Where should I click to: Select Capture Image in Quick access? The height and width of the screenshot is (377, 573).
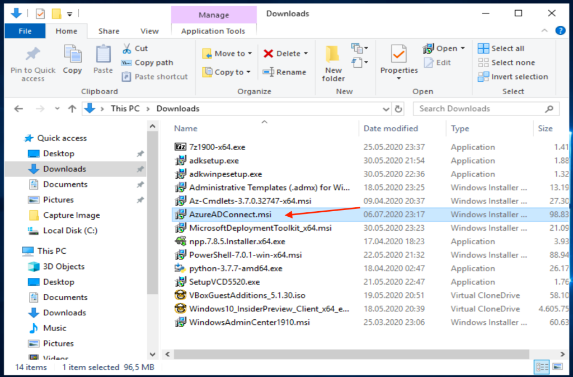pyautogui.click(x=71, y=215)
